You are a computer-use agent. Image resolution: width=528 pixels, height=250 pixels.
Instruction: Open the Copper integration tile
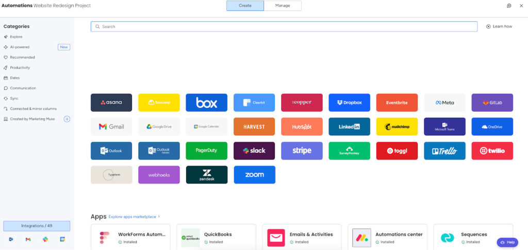302,102
